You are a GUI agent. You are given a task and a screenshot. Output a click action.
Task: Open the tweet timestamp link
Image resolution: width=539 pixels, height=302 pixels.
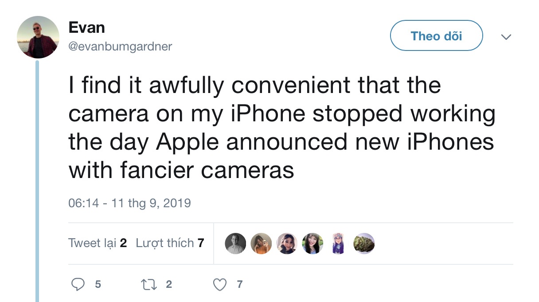[x=129, y=203]
